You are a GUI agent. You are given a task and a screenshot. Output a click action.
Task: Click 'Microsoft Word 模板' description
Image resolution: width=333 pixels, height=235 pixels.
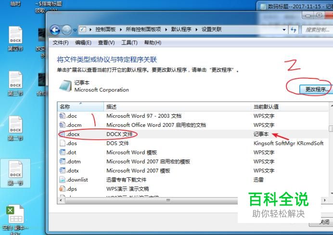(x=131, y=152)
